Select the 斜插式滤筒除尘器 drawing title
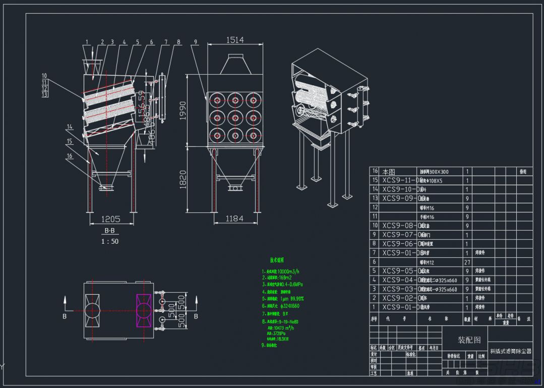The width and height of the screenshot is (544, 388). [x=510, y=351]
